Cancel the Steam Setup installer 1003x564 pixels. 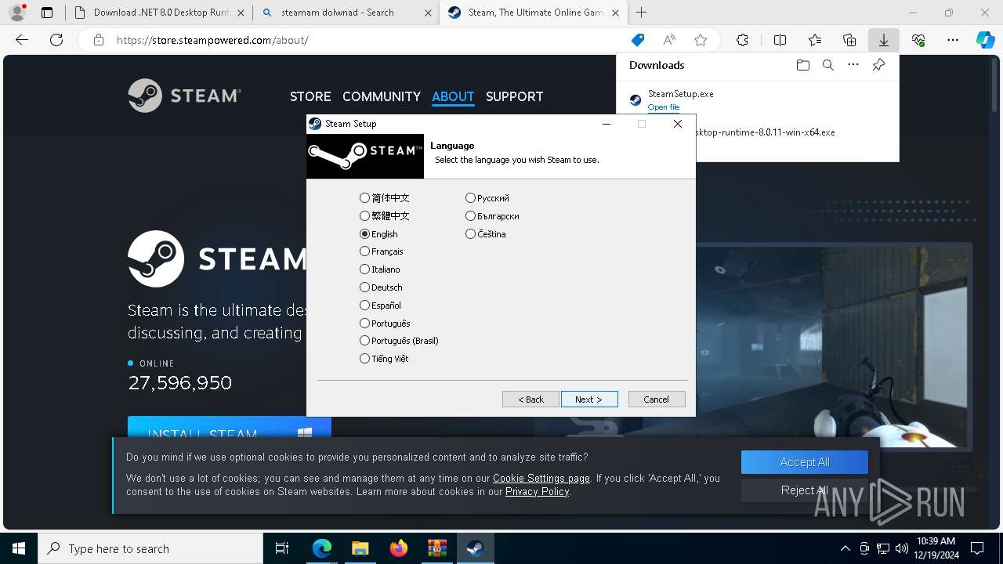[x=657, y=399]
